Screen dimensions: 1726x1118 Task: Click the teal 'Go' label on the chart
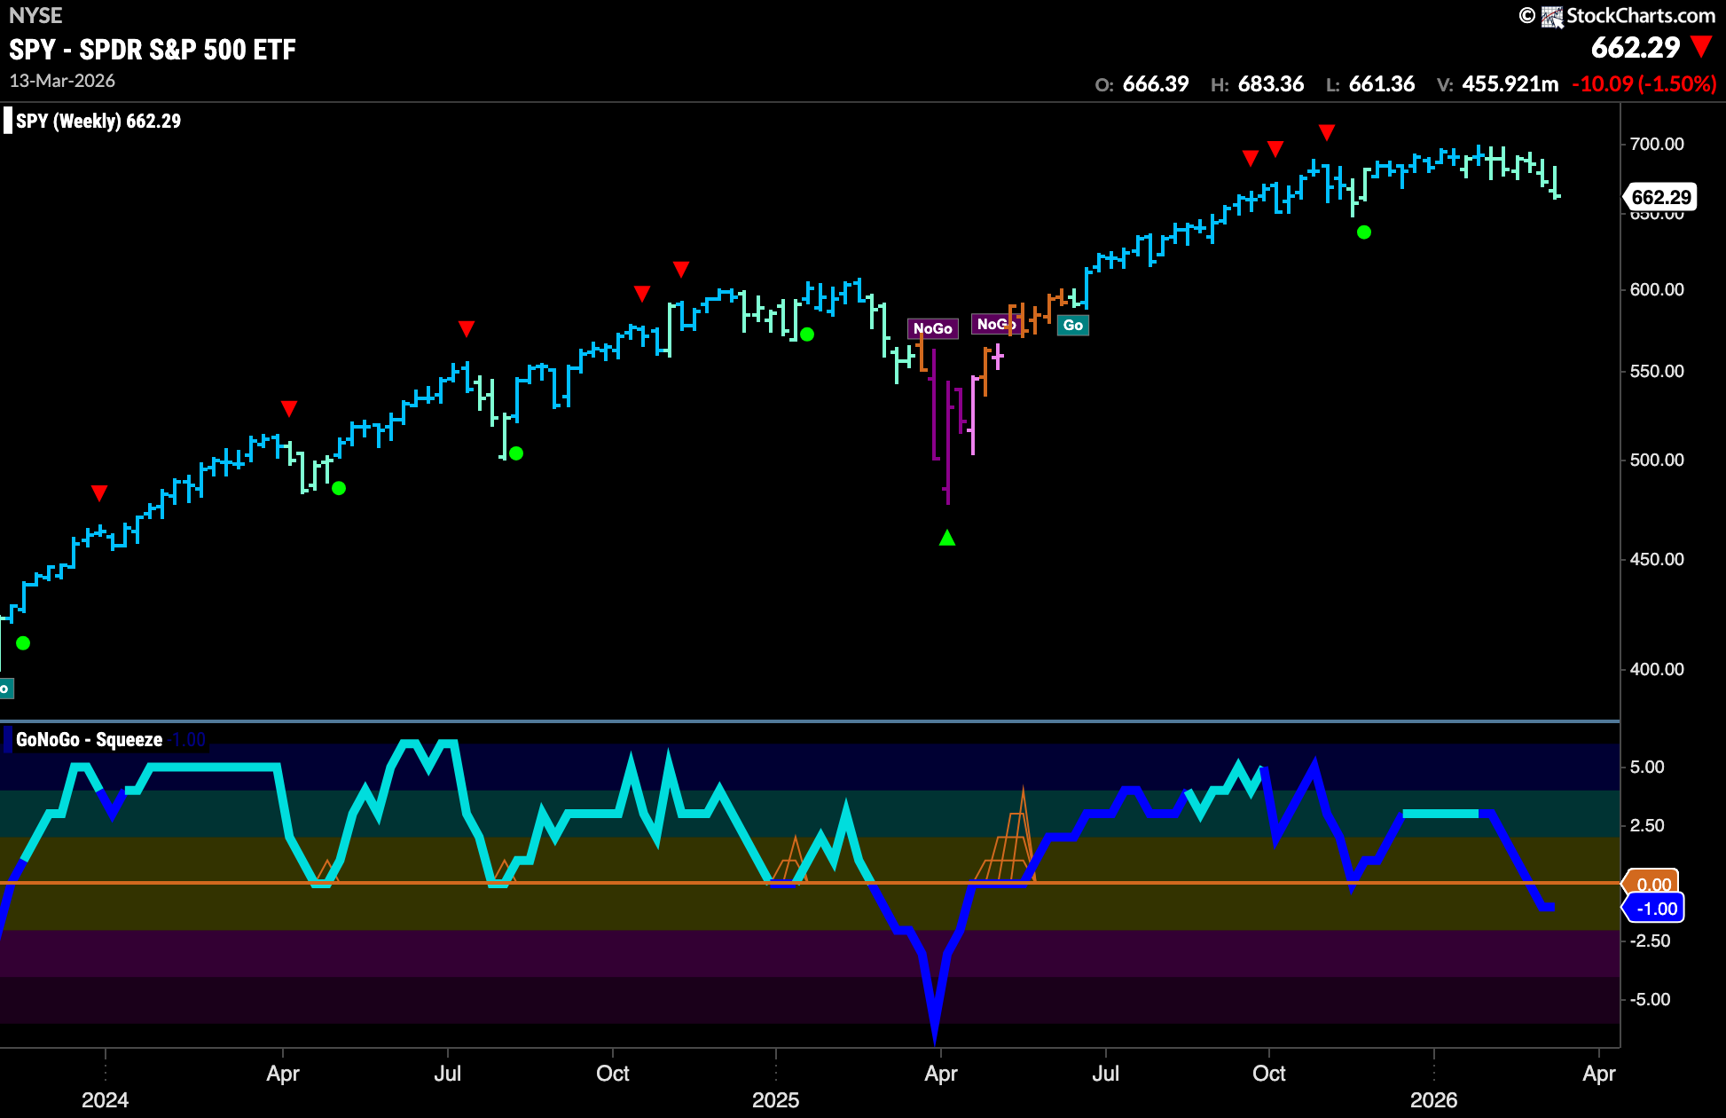1073,325
